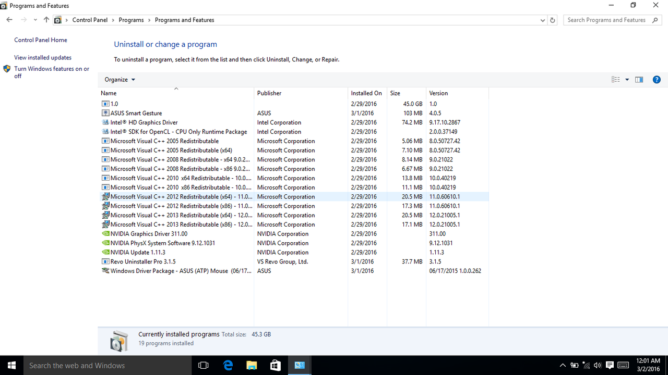
Task: Open the Action Center notifications icon
Action: click(610, 365)
